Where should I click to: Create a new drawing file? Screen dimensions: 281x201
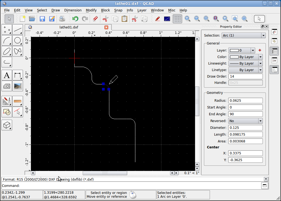[23, 19]
